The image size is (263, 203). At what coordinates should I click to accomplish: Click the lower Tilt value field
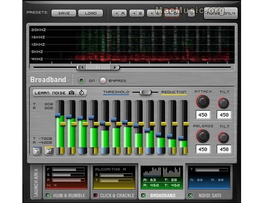(x=224, y=149)
